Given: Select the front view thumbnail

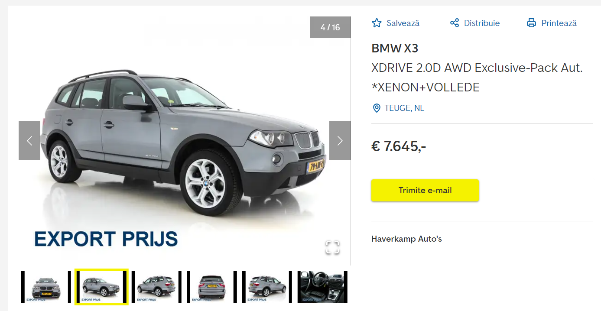Looking at the screenshot, I should (46, 287).
